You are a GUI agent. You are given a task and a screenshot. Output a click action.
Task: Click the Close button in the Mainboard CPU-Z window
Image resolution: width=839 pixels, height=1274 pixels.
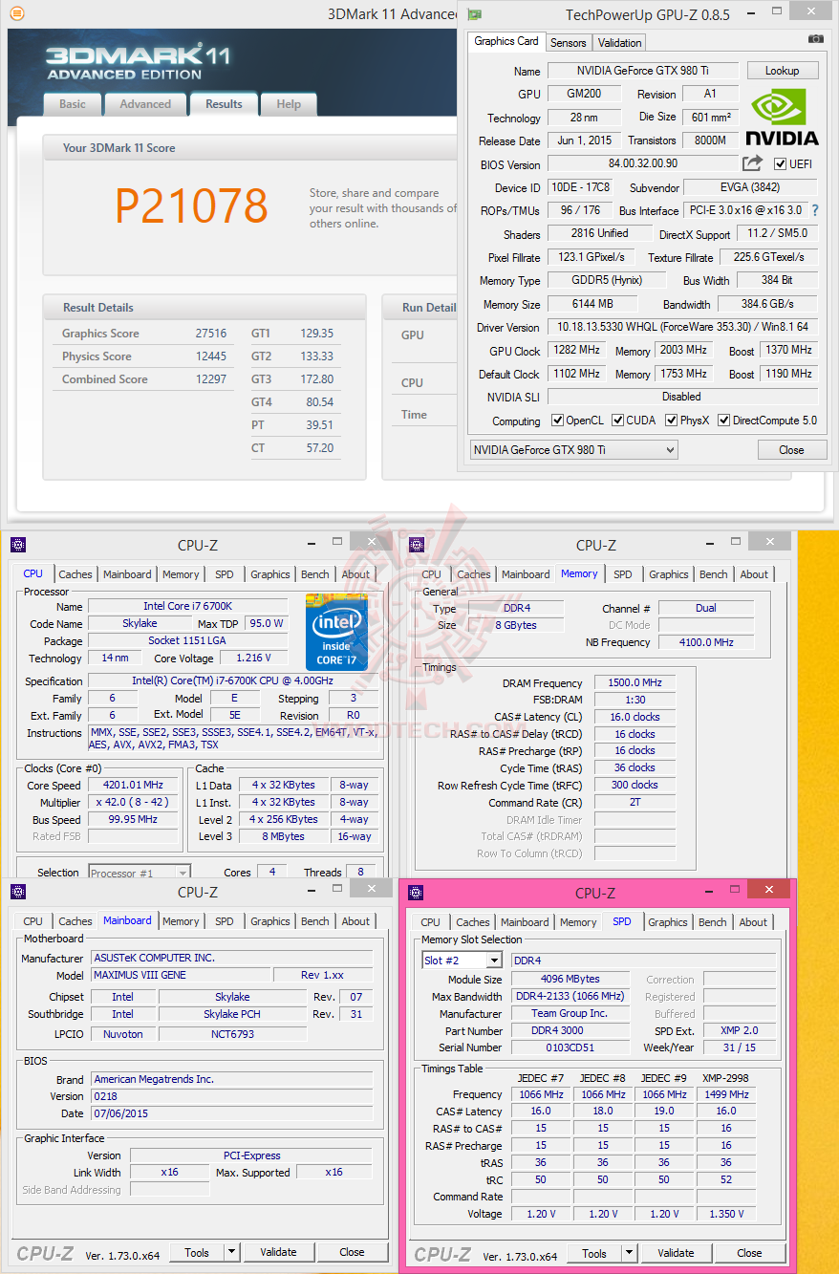tap(352, 1252)
